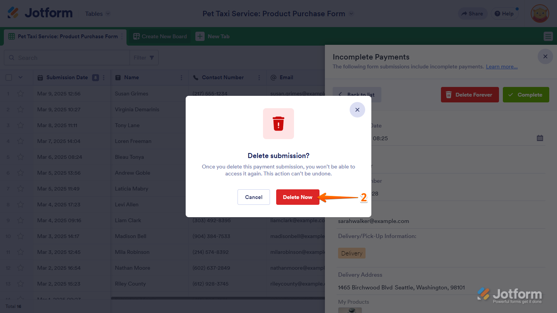Expand the Tables dropdown

(x=97, y=14)
